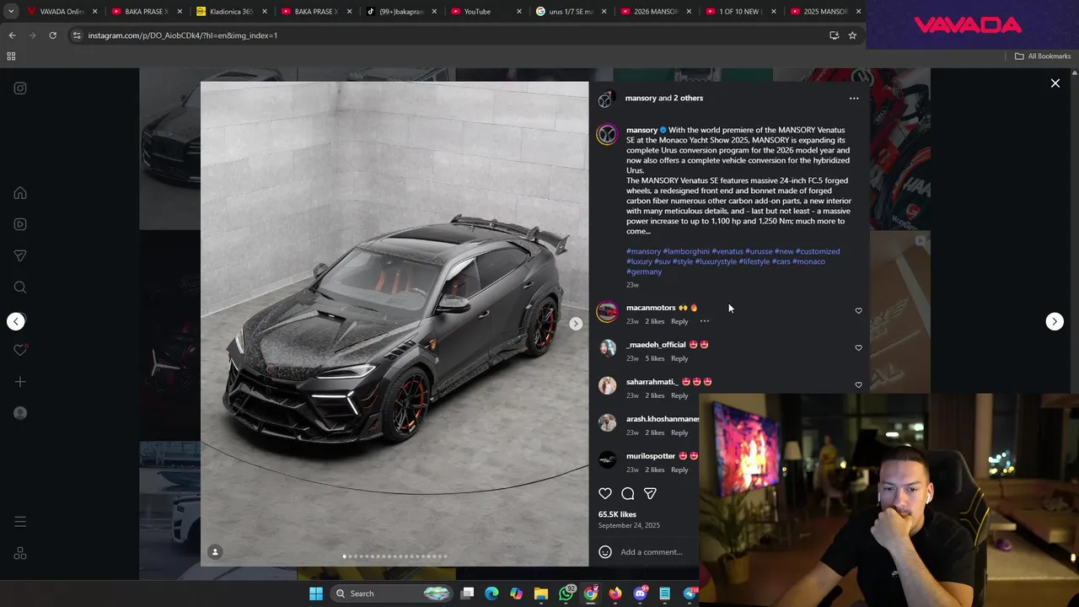Go back in browser history

click(x=12, y=35)
